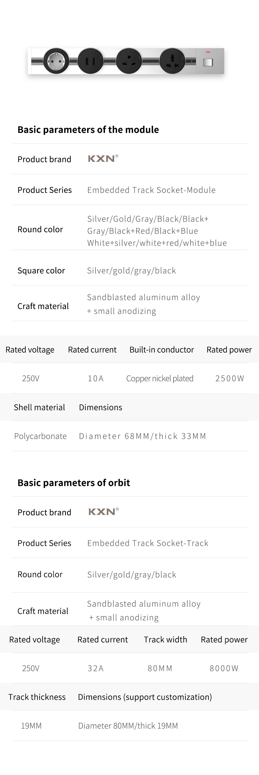This screenshot has width=259, height=775.
Task: Click the 'Basic parameters of orbit' heading
Action: [74, 482]
